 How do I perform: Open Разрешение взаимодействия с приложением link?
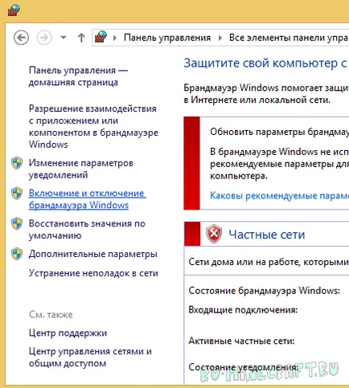93,126
